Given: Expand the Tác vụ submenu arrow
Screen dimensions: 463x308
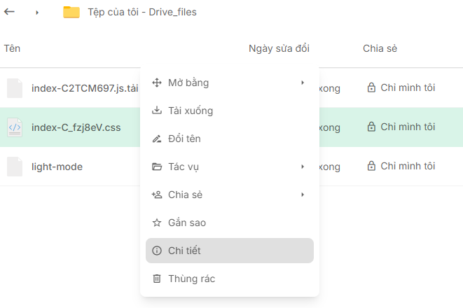Looking at the screenshot, I should point(303,167).
